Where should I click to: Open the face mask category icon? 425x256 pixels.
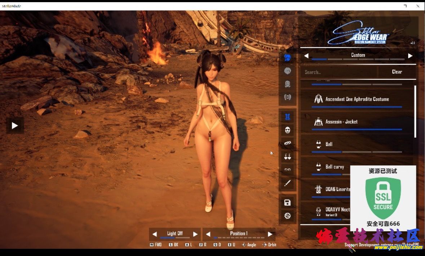coord(287,130)
